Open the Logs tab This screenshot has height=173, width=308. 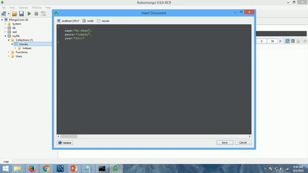pos(6,161)
